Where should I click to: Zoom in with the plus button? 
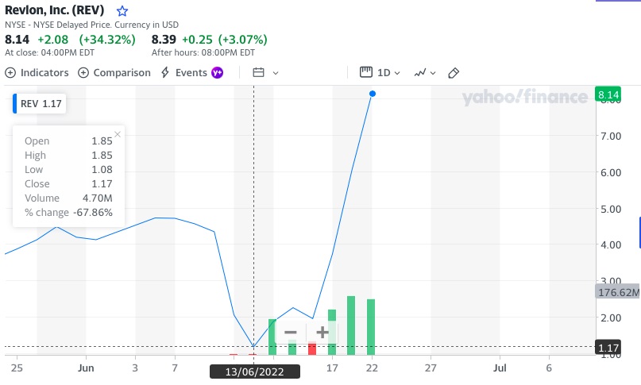tap(322, 333)
